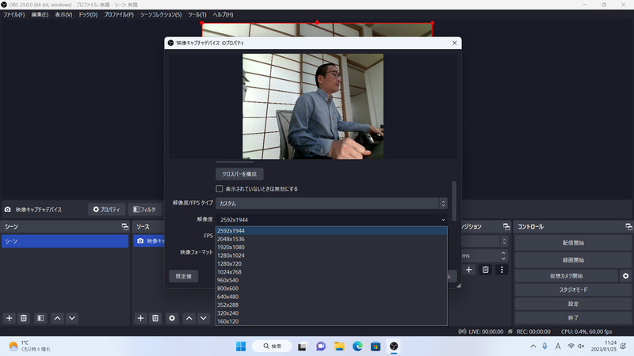Move scene up with arrow icon
This screenshot has width=634, height=356.
point(57,318)
